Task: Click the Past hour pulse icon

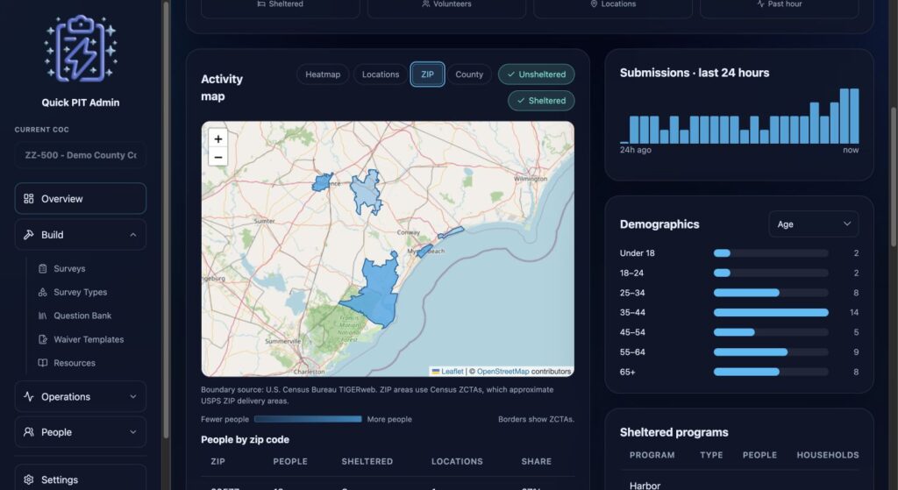Action: click(760, 4)
